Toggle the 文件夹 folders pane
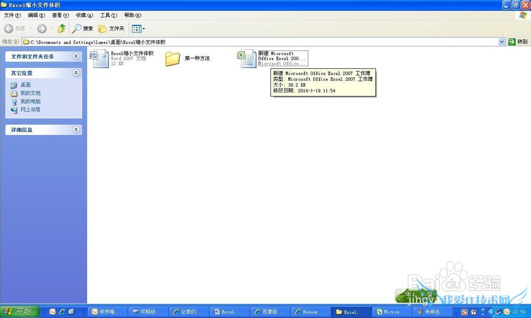The width and height of the screenshot is (531, 318). [x=112, y=29]
